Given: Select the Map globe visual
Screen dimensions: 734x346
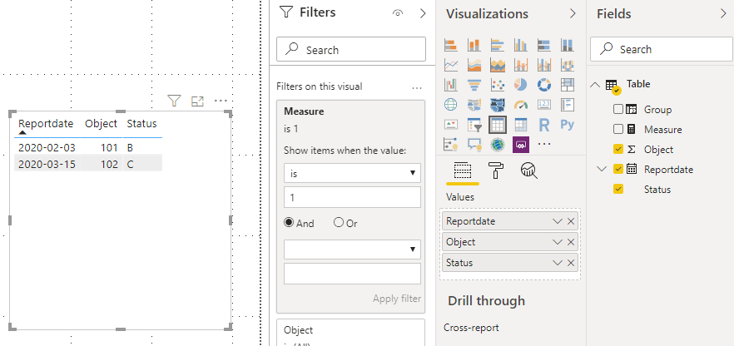Looking at the screenshot, I should click(450, 105).
